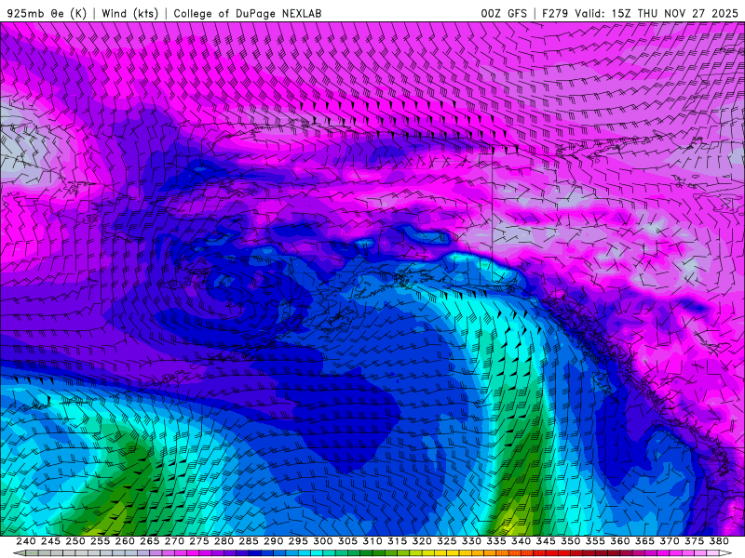
Task: Click the 320 scale number
Action: 422,541
